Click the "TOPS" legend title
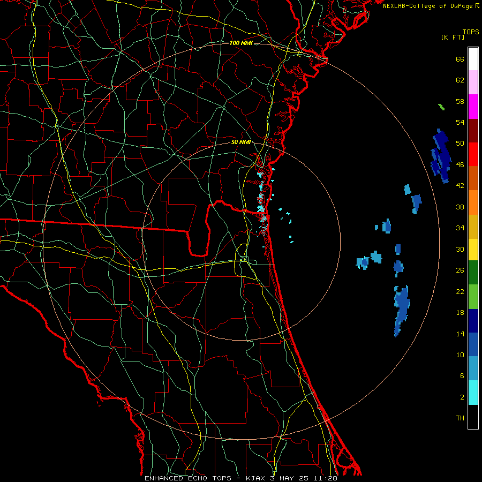This screenshot has height=482, width=482. [471, 32]
